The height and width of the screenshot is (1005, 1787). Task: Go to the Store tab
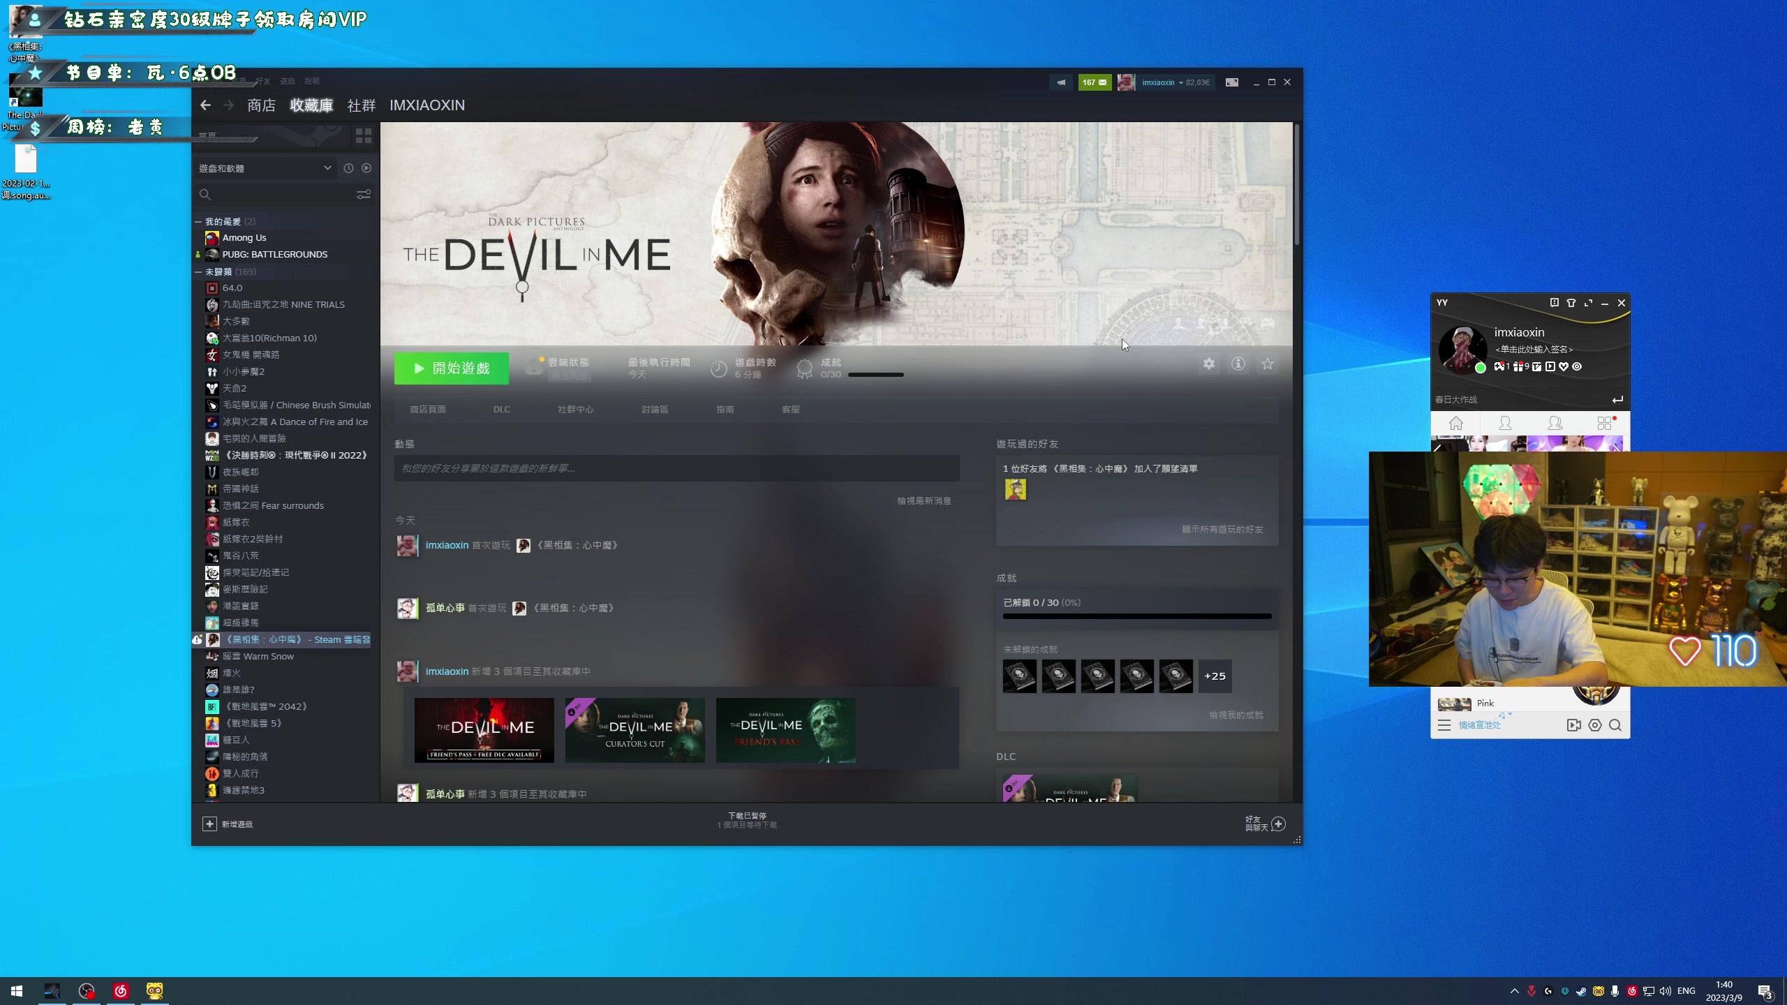coord(261,105)
